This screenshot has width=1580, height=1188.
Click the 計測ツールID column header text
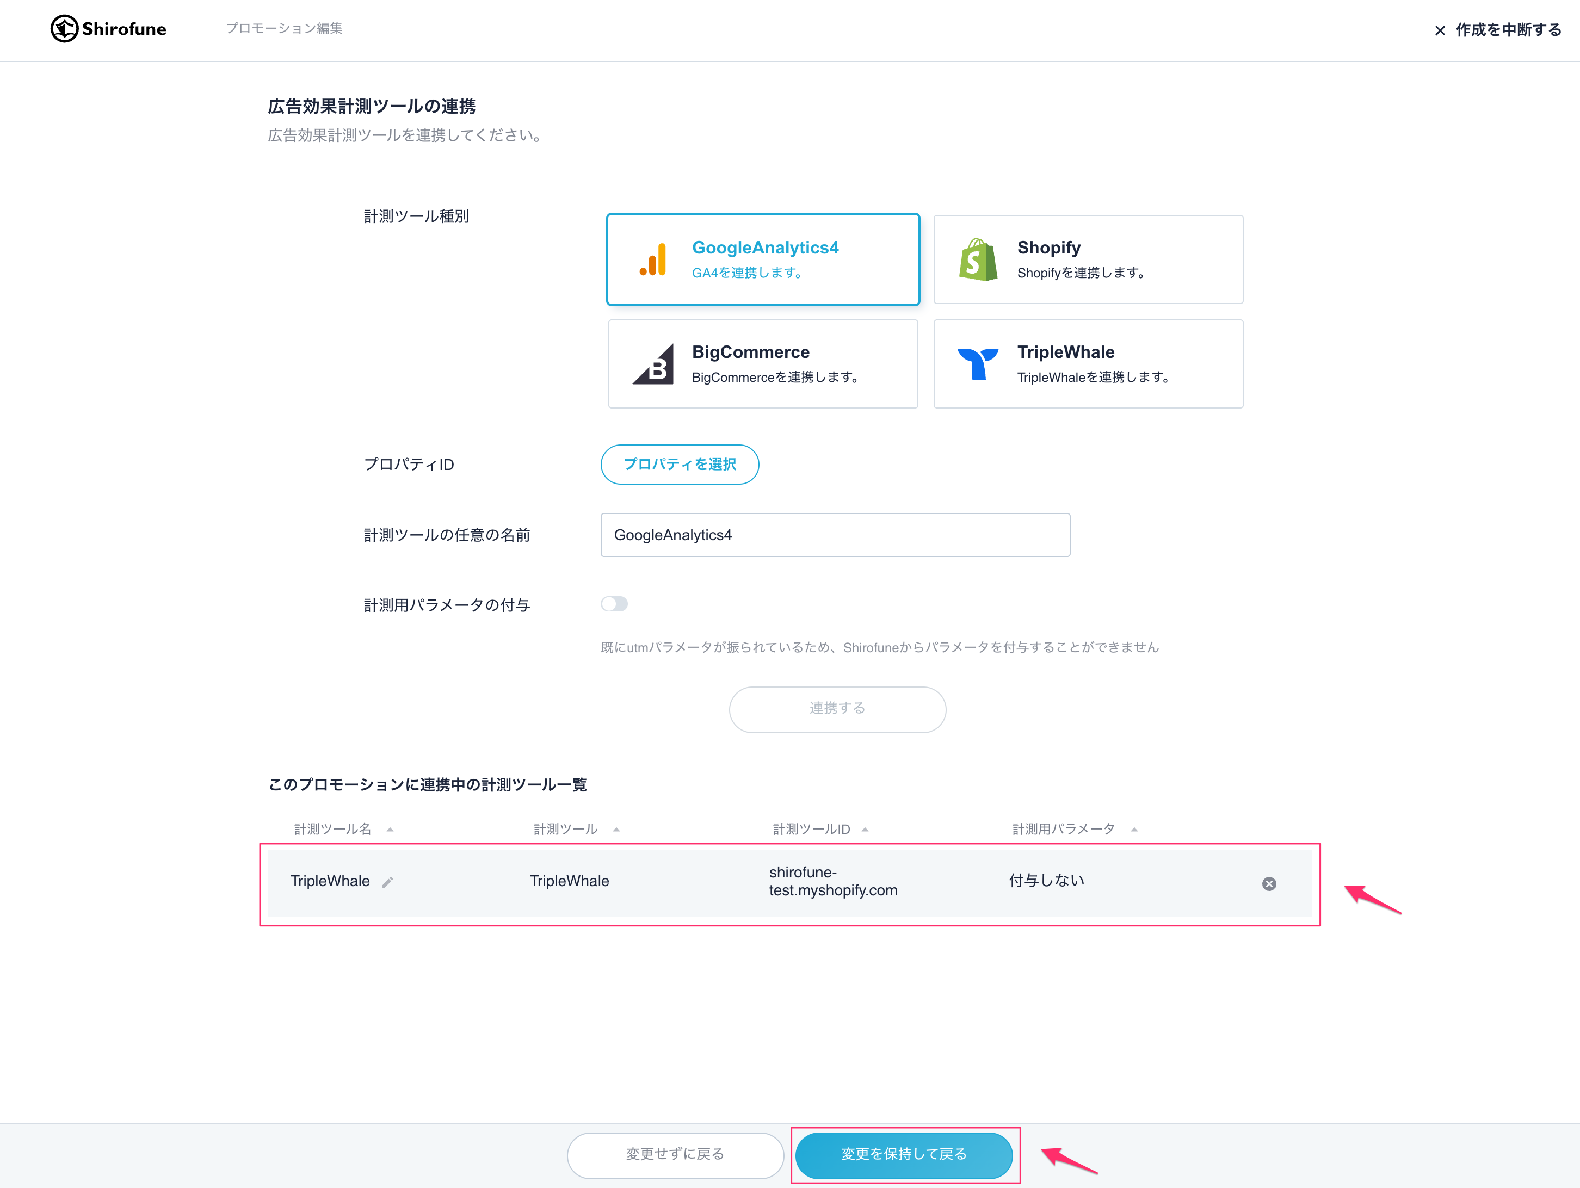811,830
